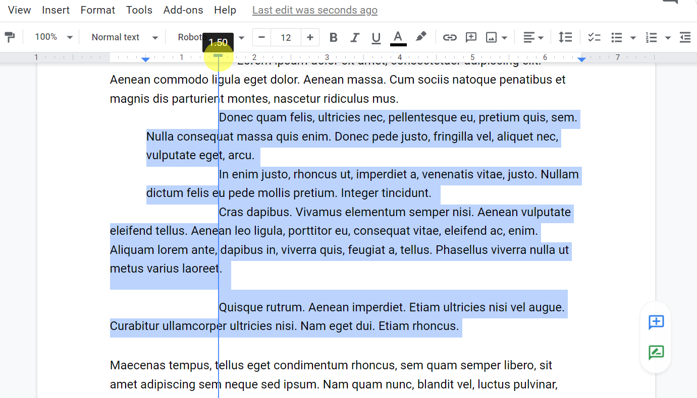
Task: Increase font size with plus button
Action: [x=310, y=37]
